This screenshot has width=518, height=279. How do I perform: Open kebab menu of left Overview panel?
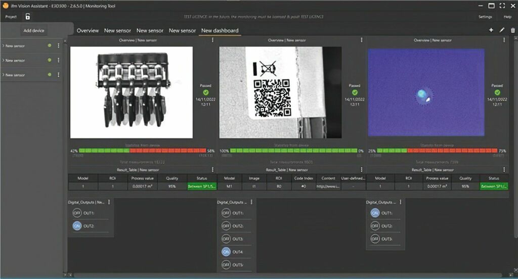212,40
